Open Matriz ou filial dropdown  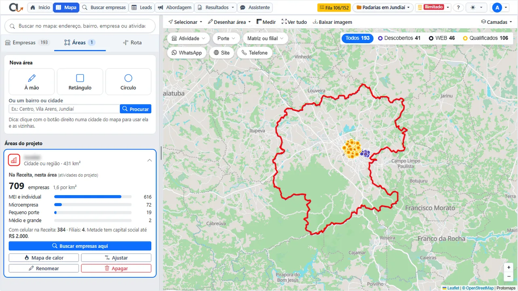pyautogui.click(x=265, y=38)
